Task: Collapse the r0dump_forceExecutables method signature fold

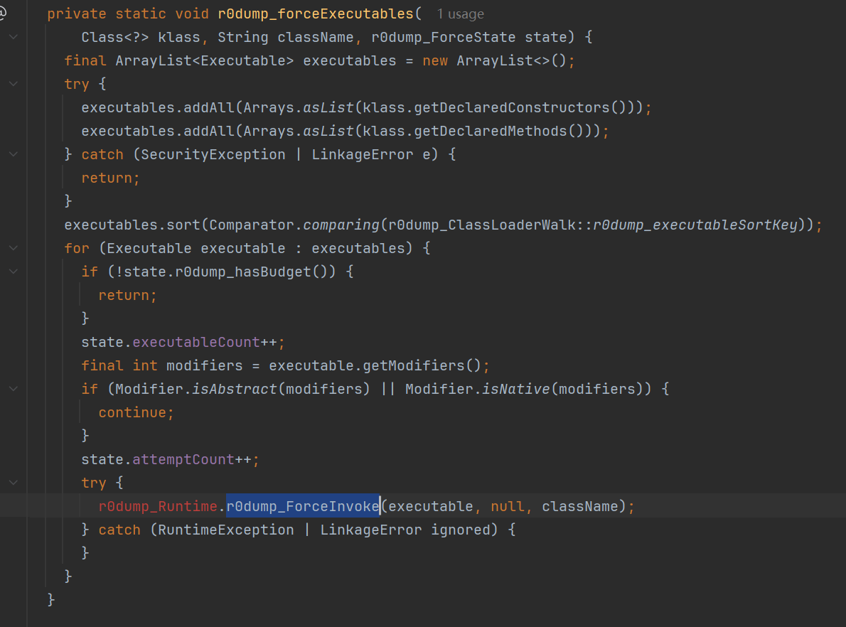Action: pyautogui.click(x=14, y=37)
